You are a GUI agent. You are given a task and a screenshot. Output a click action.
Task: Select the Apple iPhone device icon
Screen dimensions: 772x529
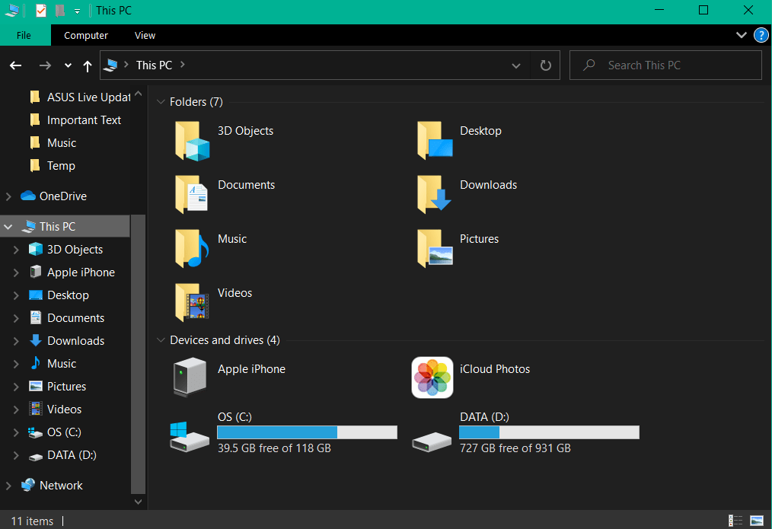pos(190,377)
